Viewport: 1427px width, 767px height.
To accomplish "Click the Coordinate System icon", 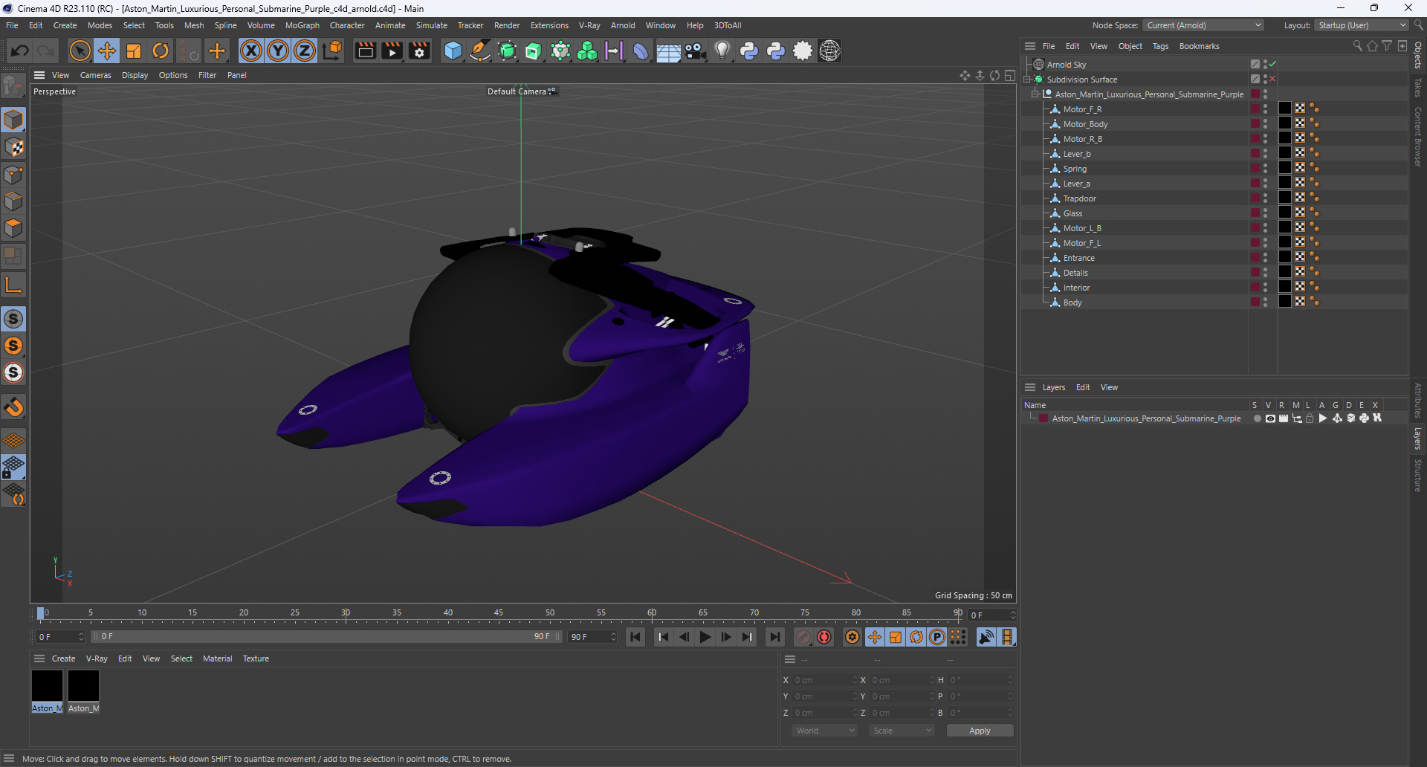I will [333, 51].
